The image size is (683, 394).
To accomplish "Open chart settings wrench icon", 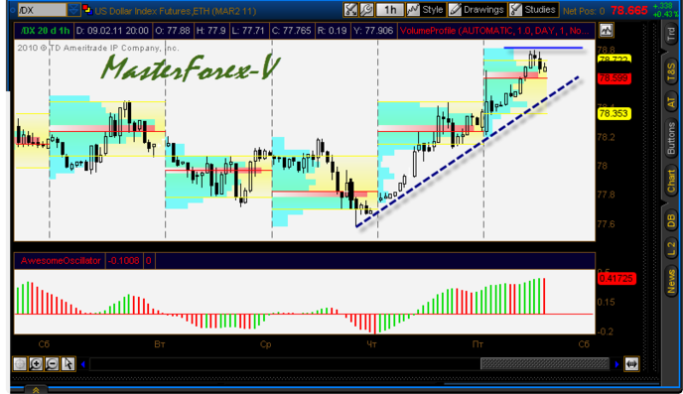I will click(x=366, y=10).
